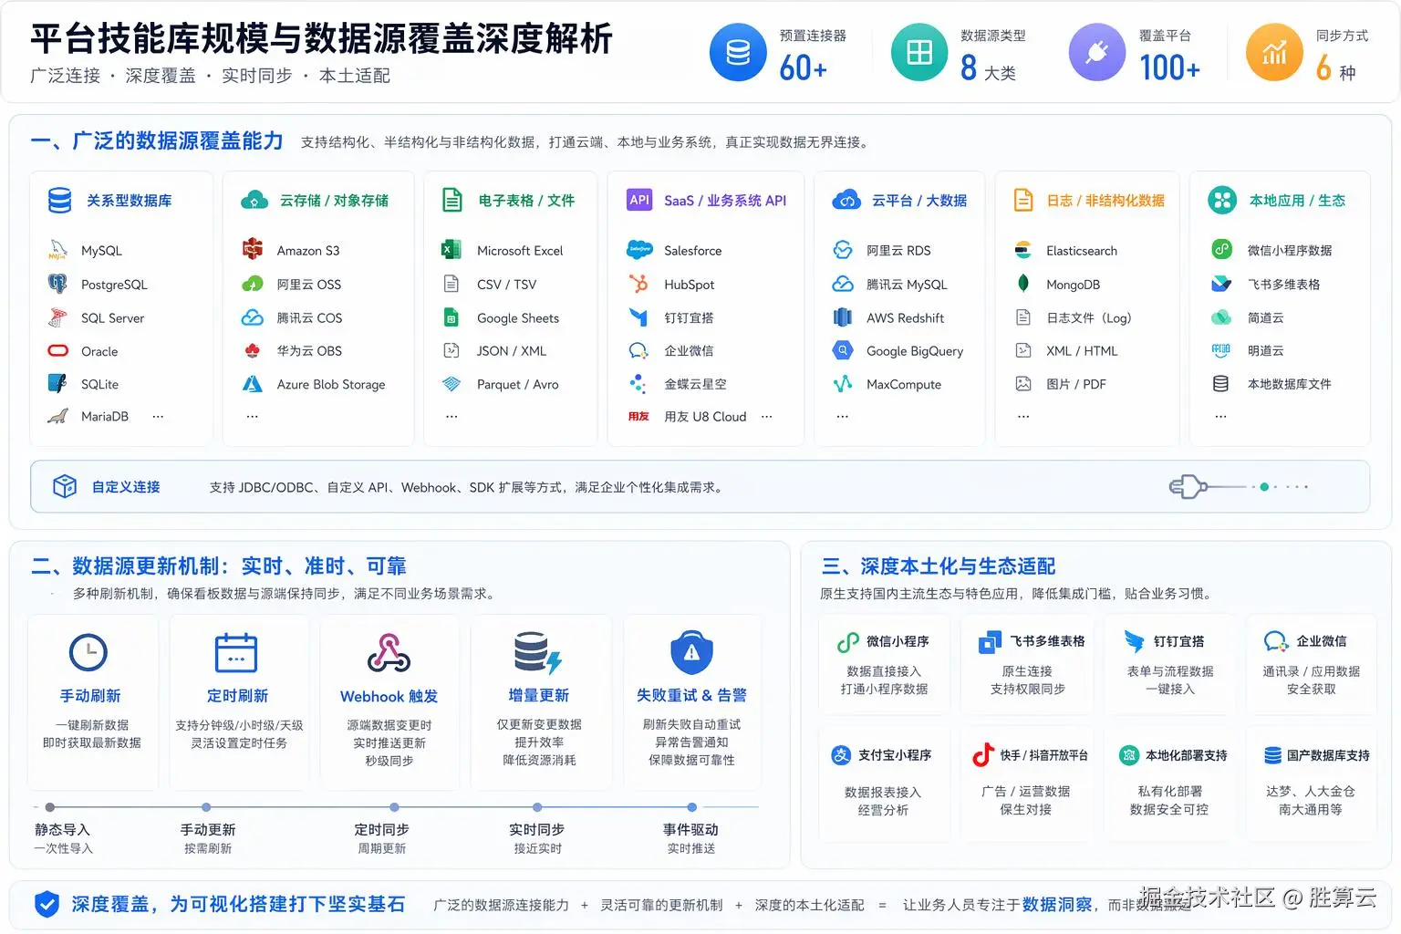This screenshot has width=1401, height=934.
Task: Click the orange chart icon beside 同步方式
Action: point(1274,53)
